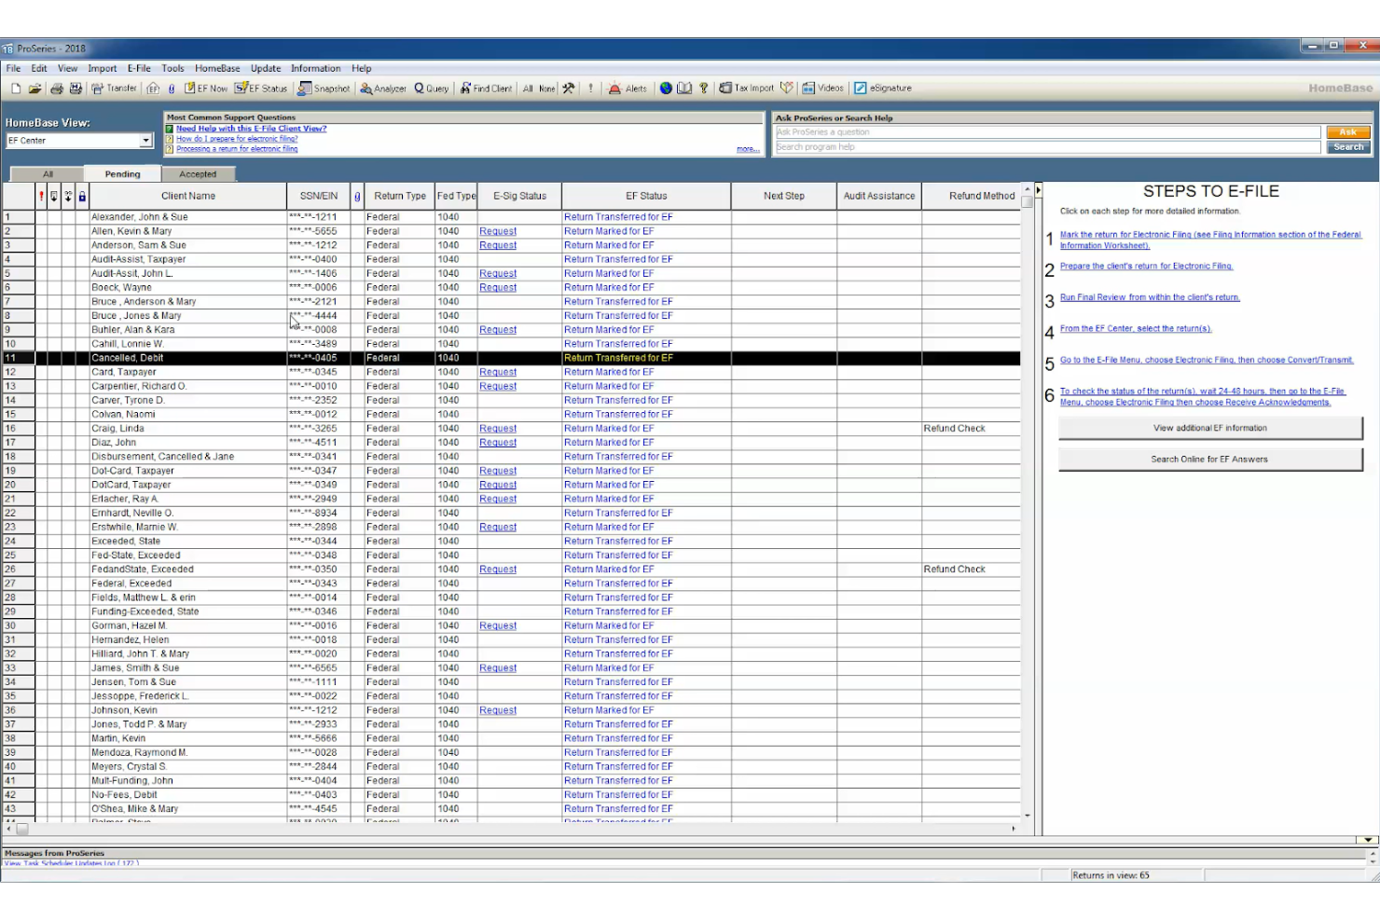Open the HomeBase menu
The width and height of the screenshot is (1380, 920).
click(x=217, y=68)
